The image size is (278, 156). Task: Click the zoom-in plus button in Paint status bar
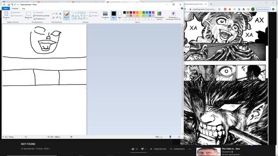(x=179, y=137)
